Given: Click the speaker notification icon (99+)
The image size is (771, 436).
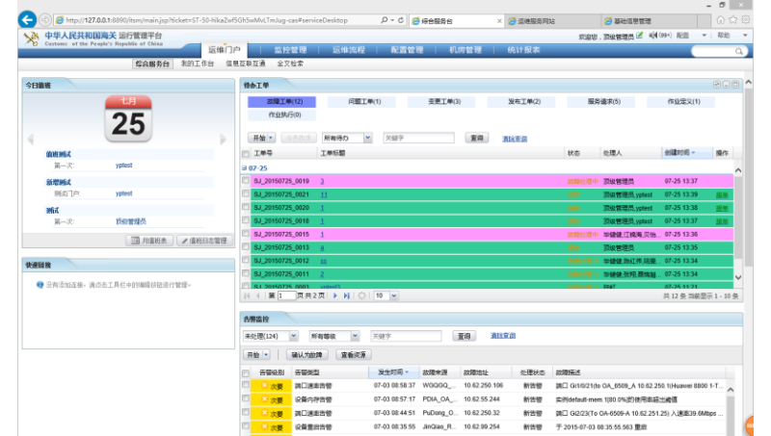Looking at the screenshot, I should pos(653,36).
